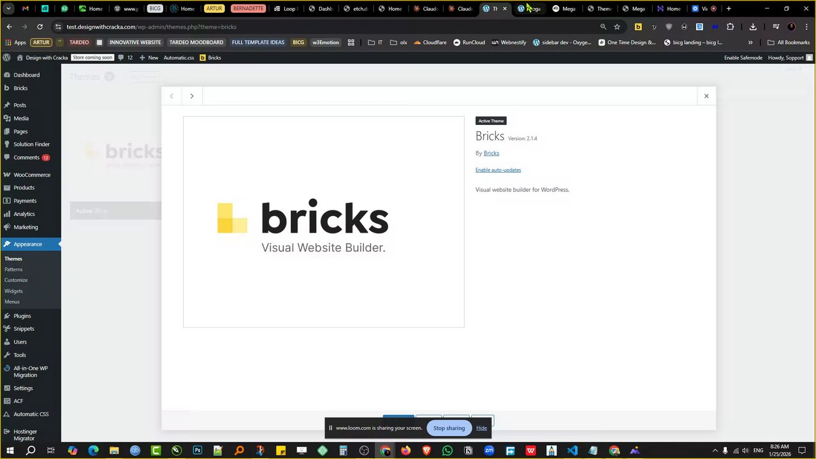
Task: Open Widgets submenu item
Action: click(x=13, y=291)
